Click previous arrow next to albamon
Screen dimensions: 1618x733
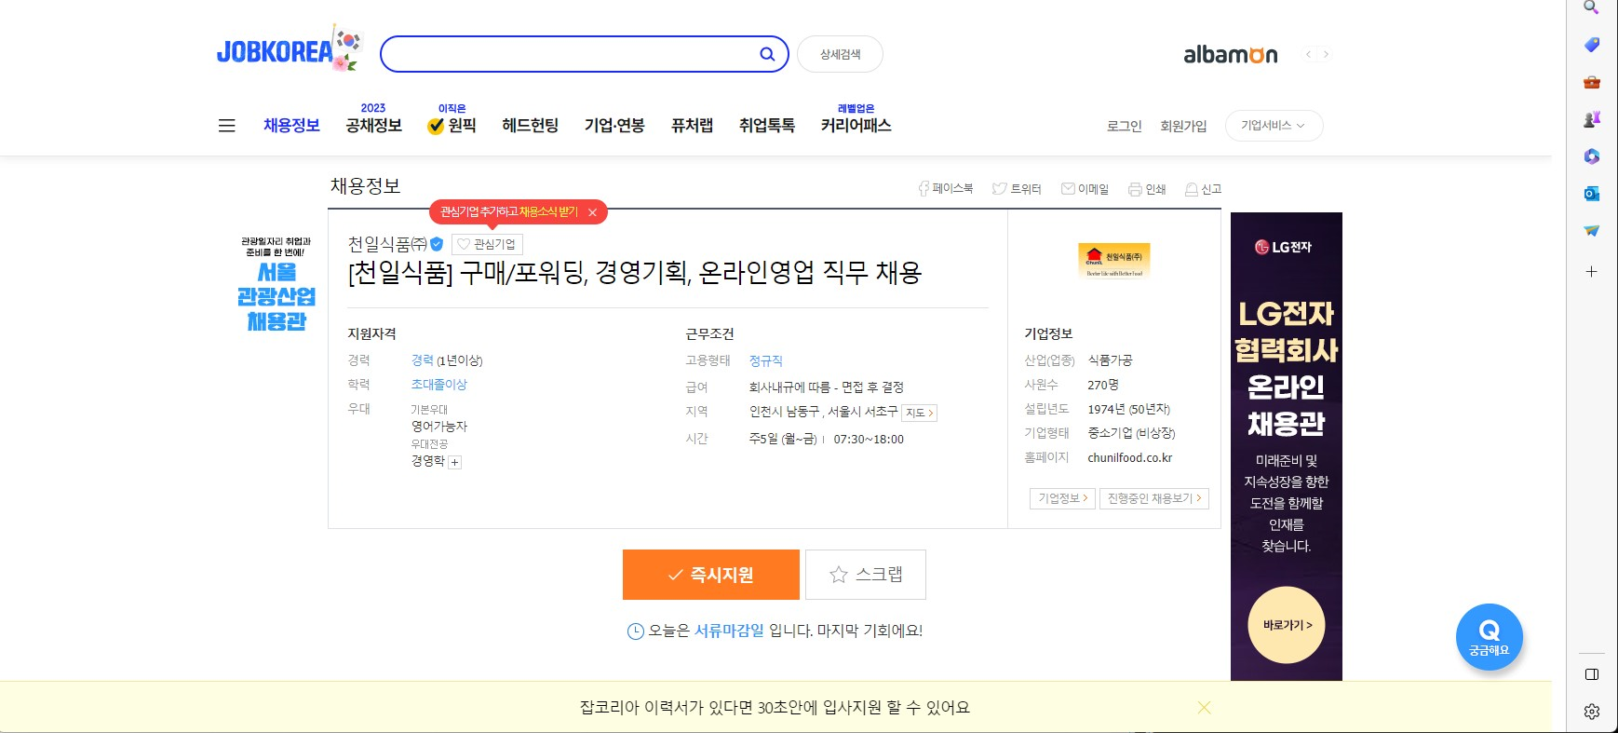(1308, 54)
